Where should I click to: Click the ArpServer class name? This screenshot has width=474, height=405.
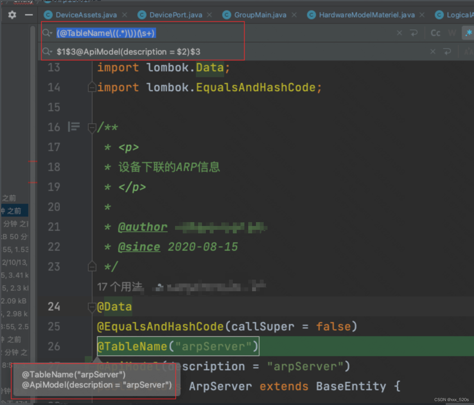pyautogui.click(x=220, y=386)
